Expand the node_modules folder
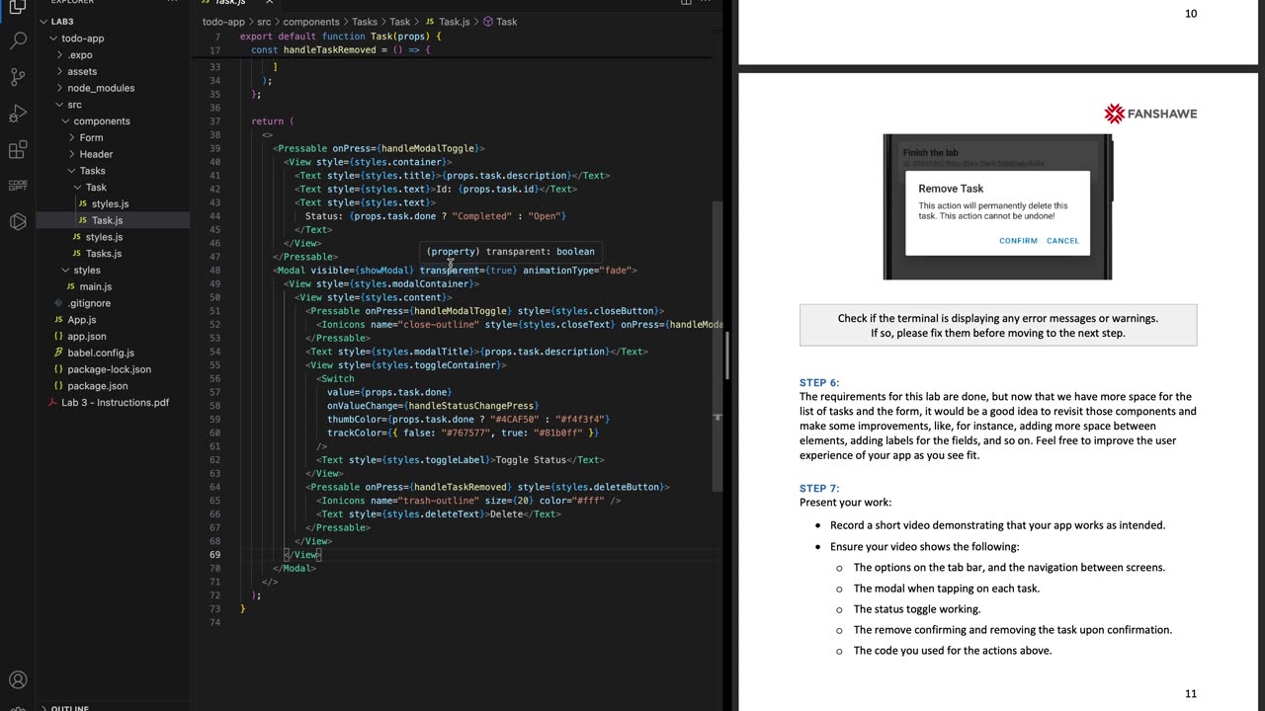 click(x=59, y=88)
